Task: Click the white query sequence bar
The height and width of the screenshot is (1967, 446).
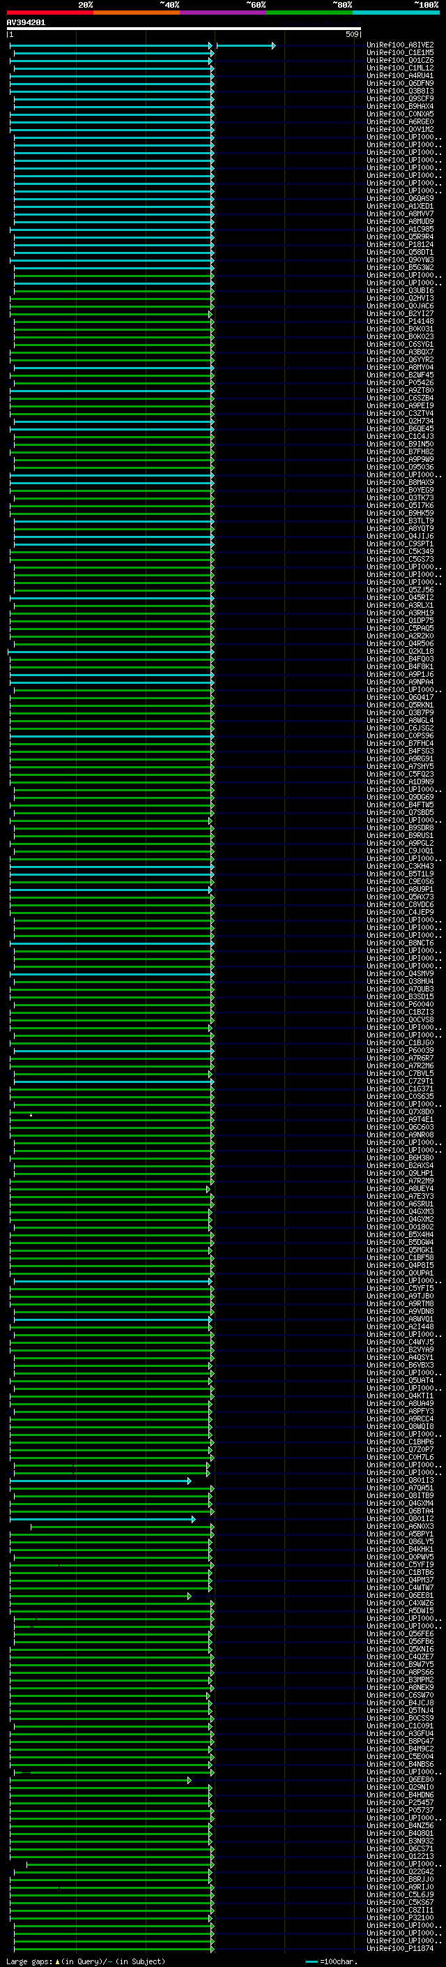Action: tap(184, 28)
